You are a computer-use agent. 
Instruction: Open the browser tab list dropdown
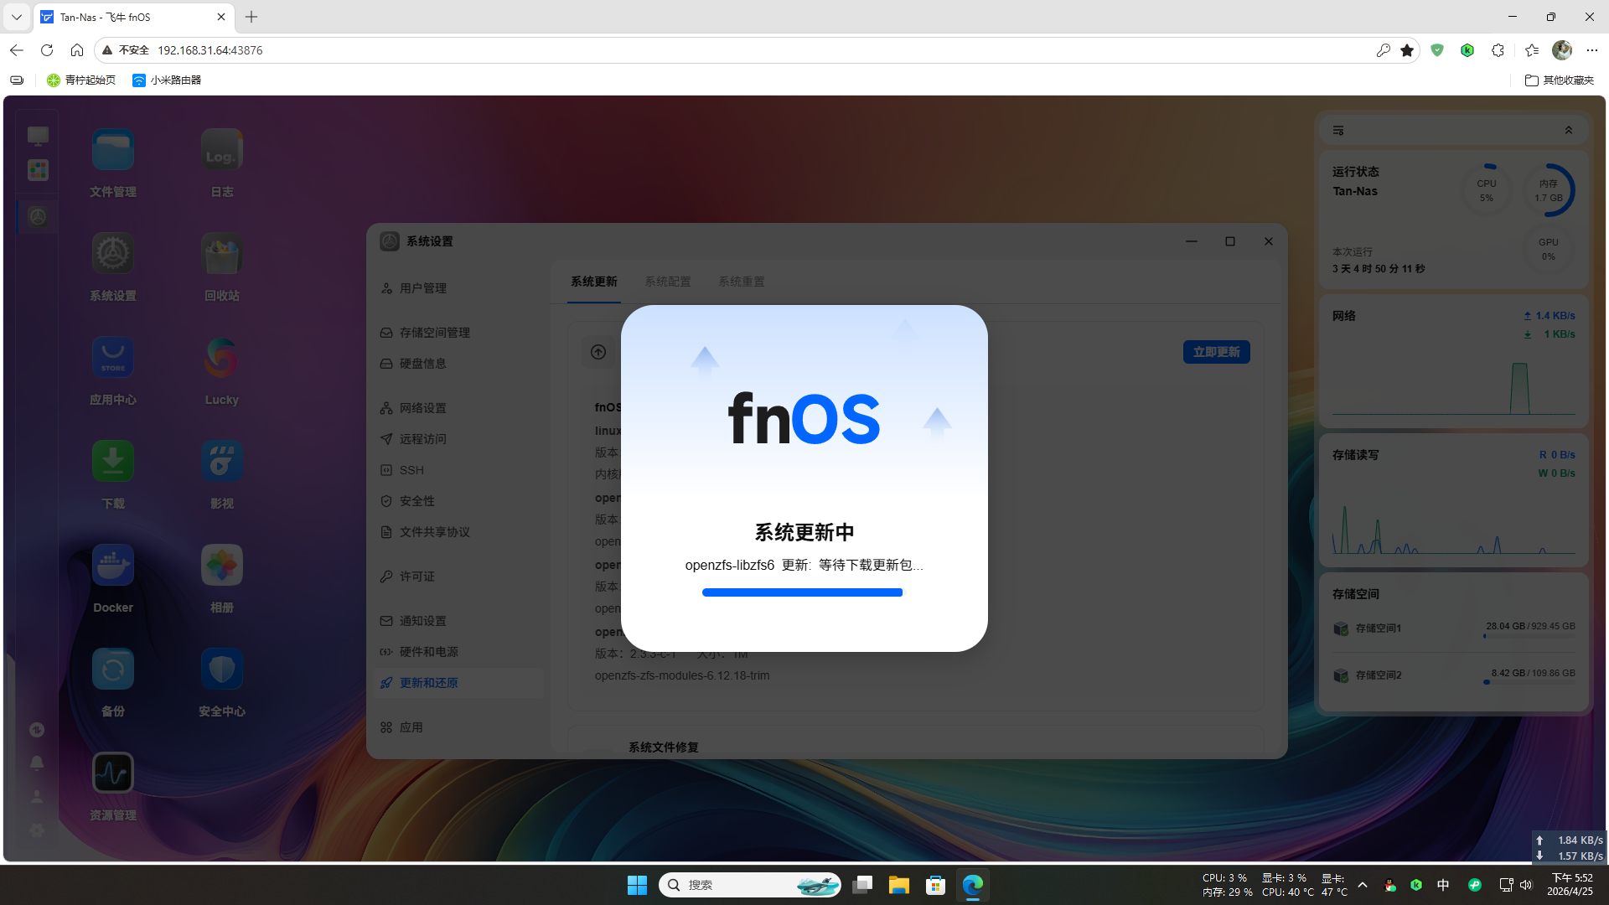17,17
